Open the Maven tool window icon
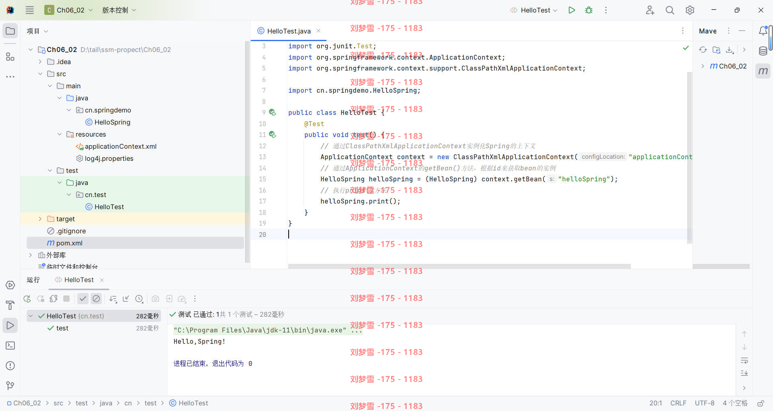The width and height of the screenshot is (773, 411). [763, 71]
